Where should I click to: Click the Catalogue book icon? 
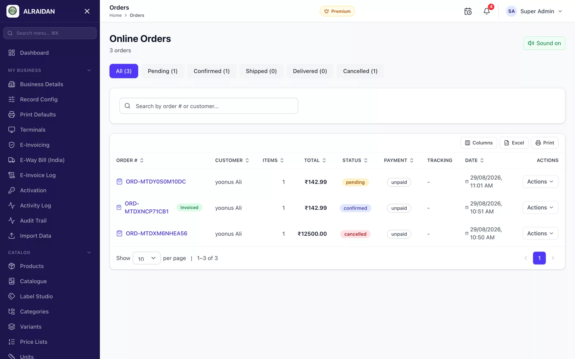point(12,281)
